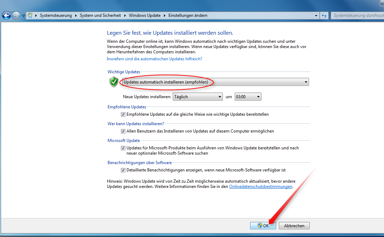Toggle Allen Benutzern das Installieren checkbox
This screenshot has height=237, width=384.
point(123,131)
